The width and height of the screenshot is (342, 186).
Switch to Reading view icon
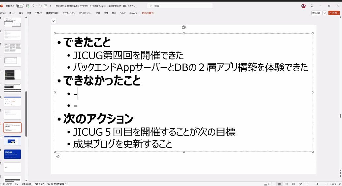tap(293, 184)
